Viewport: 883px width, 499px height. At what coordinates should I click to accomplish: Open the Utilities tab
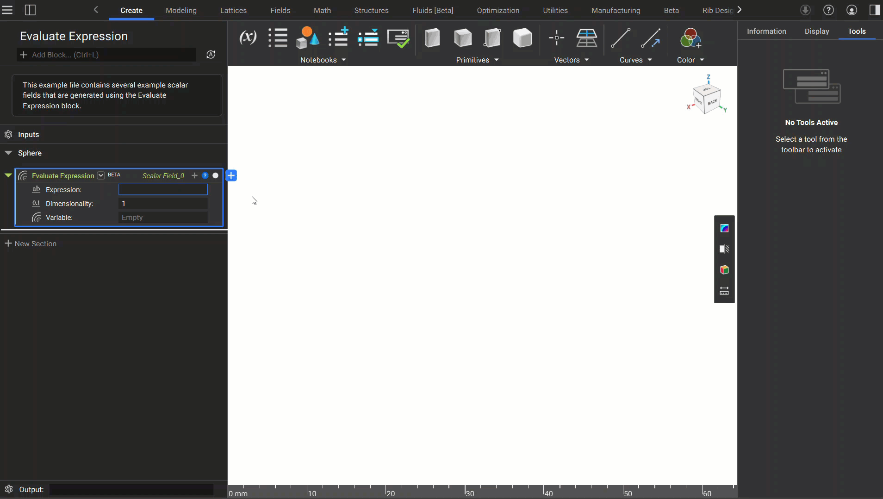pos(555,10)
